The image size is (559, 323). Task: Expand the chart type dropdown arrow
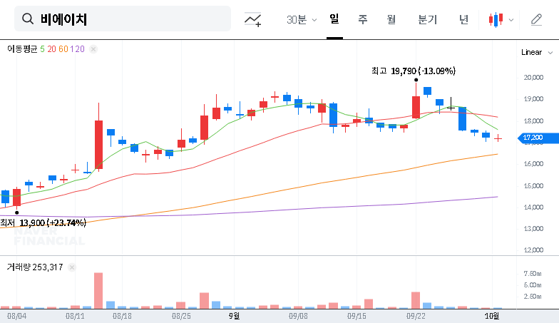511,20
